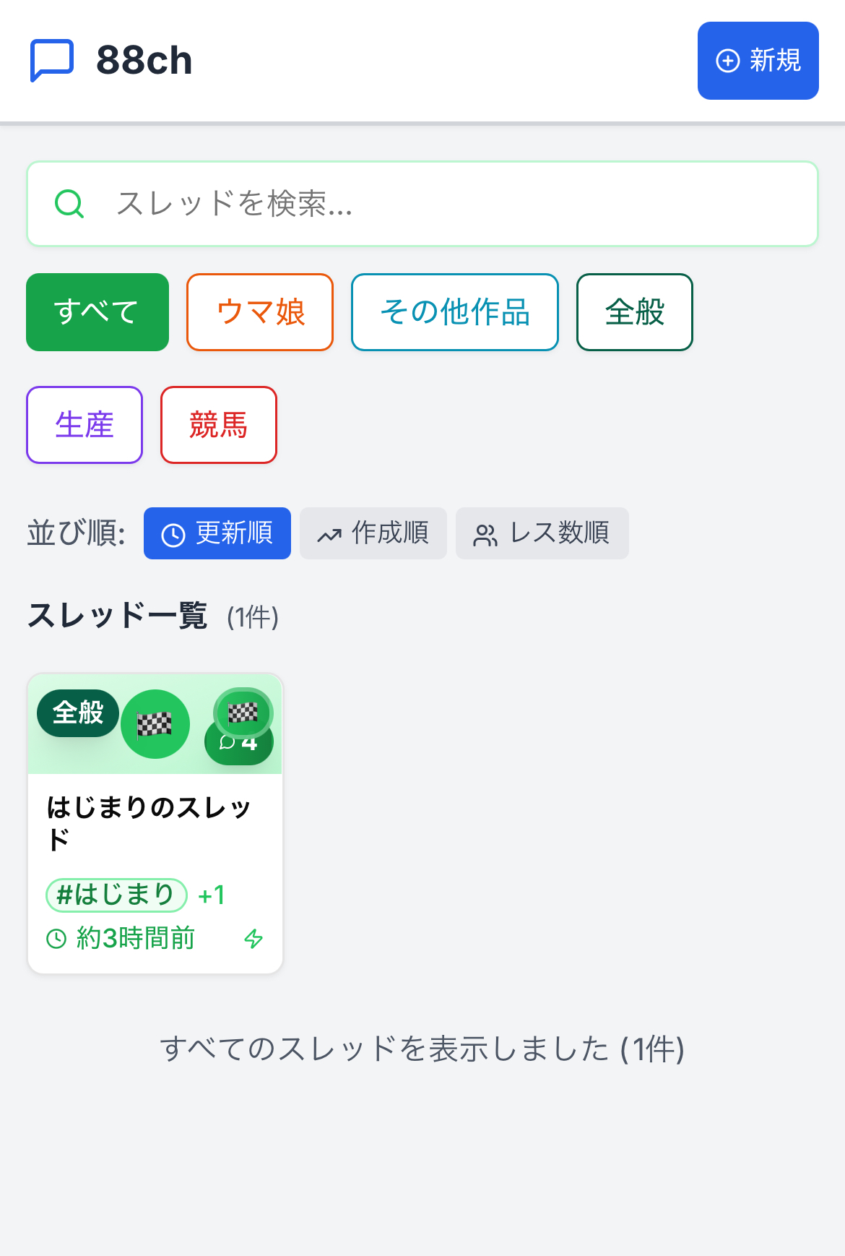Click the clock icon beside 約3時間前
This screenshot has width=845, height=1256.
point(56,939)
